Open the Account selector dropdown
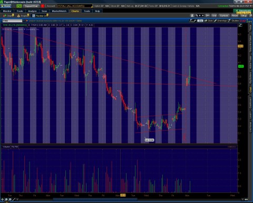Viewport: 253px width, 203px height. 75,6
